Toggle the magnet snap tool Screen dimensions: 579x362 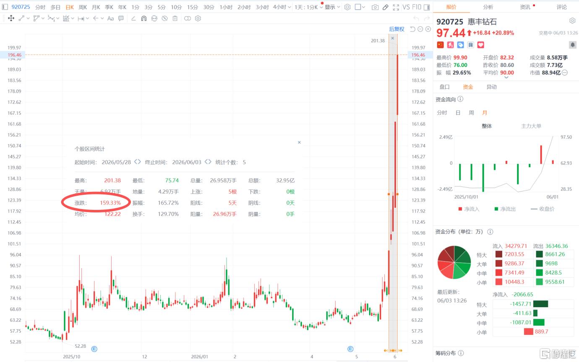pyautogui.click(x=144, y=18)
